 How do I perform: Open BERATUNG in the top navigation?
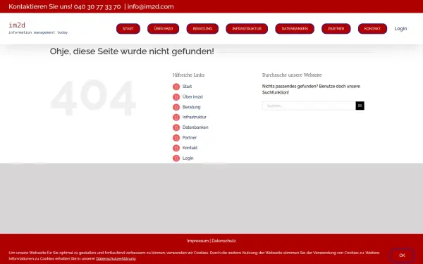point(202,29)
